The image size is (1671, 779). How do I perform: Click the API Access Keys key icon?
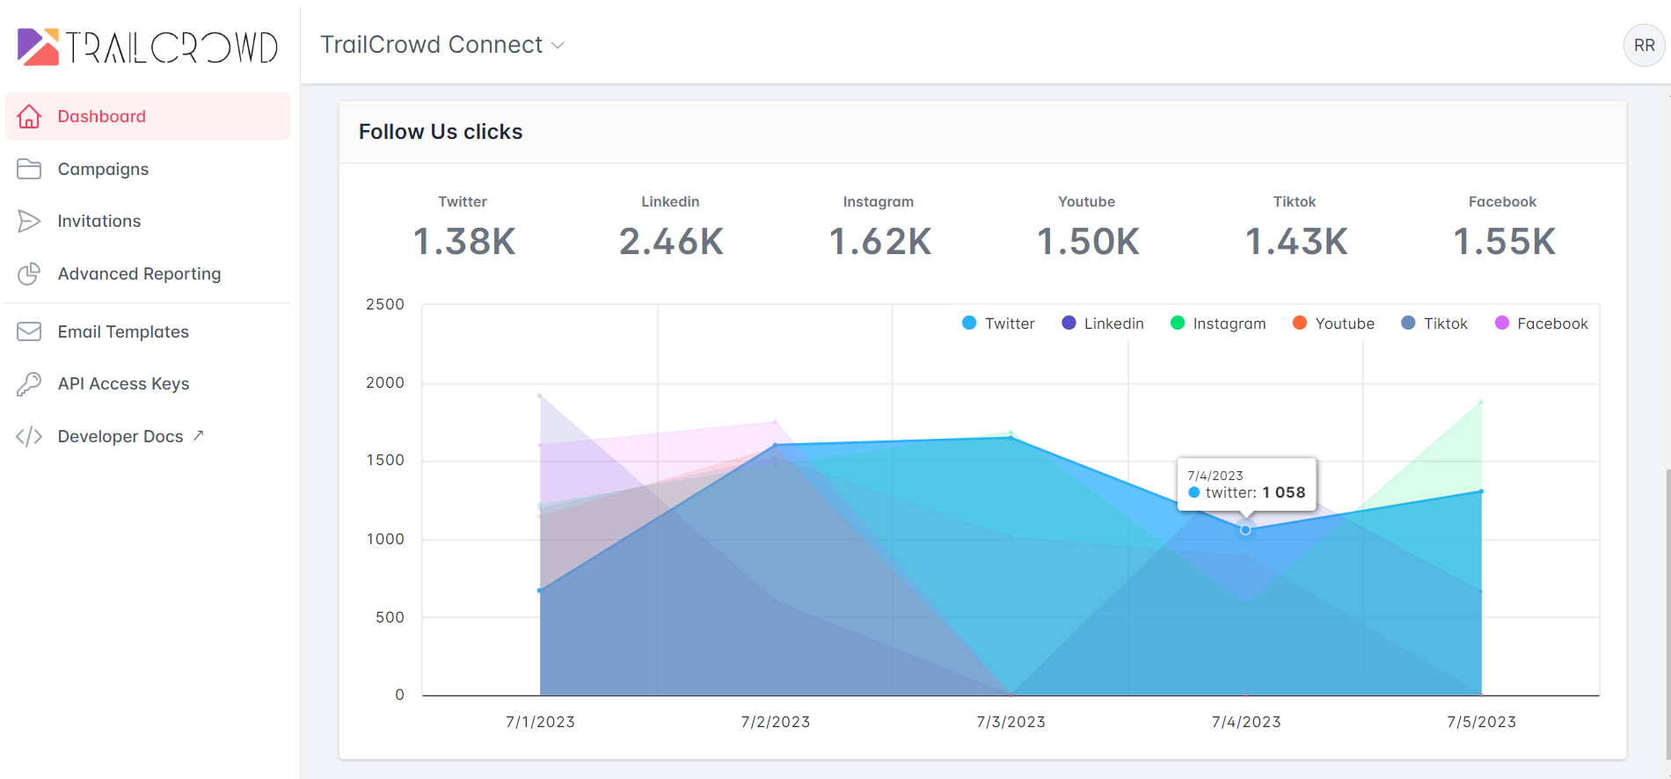tap(29, 383)
